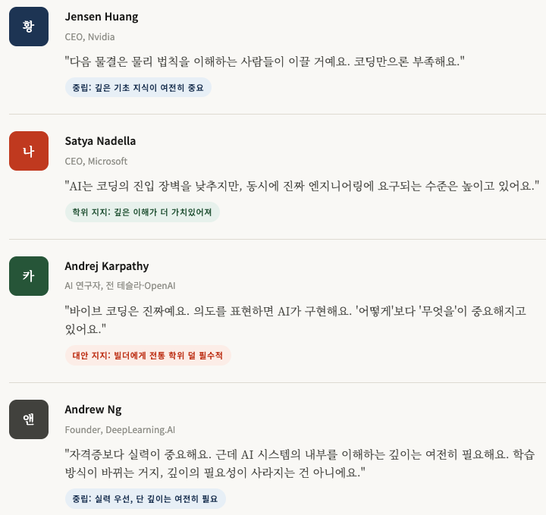This screenshot has width=546, height=515.
Task: Click Nadella's quote about 코딩의 진입 장벽
Action: (x=302, y=186)
